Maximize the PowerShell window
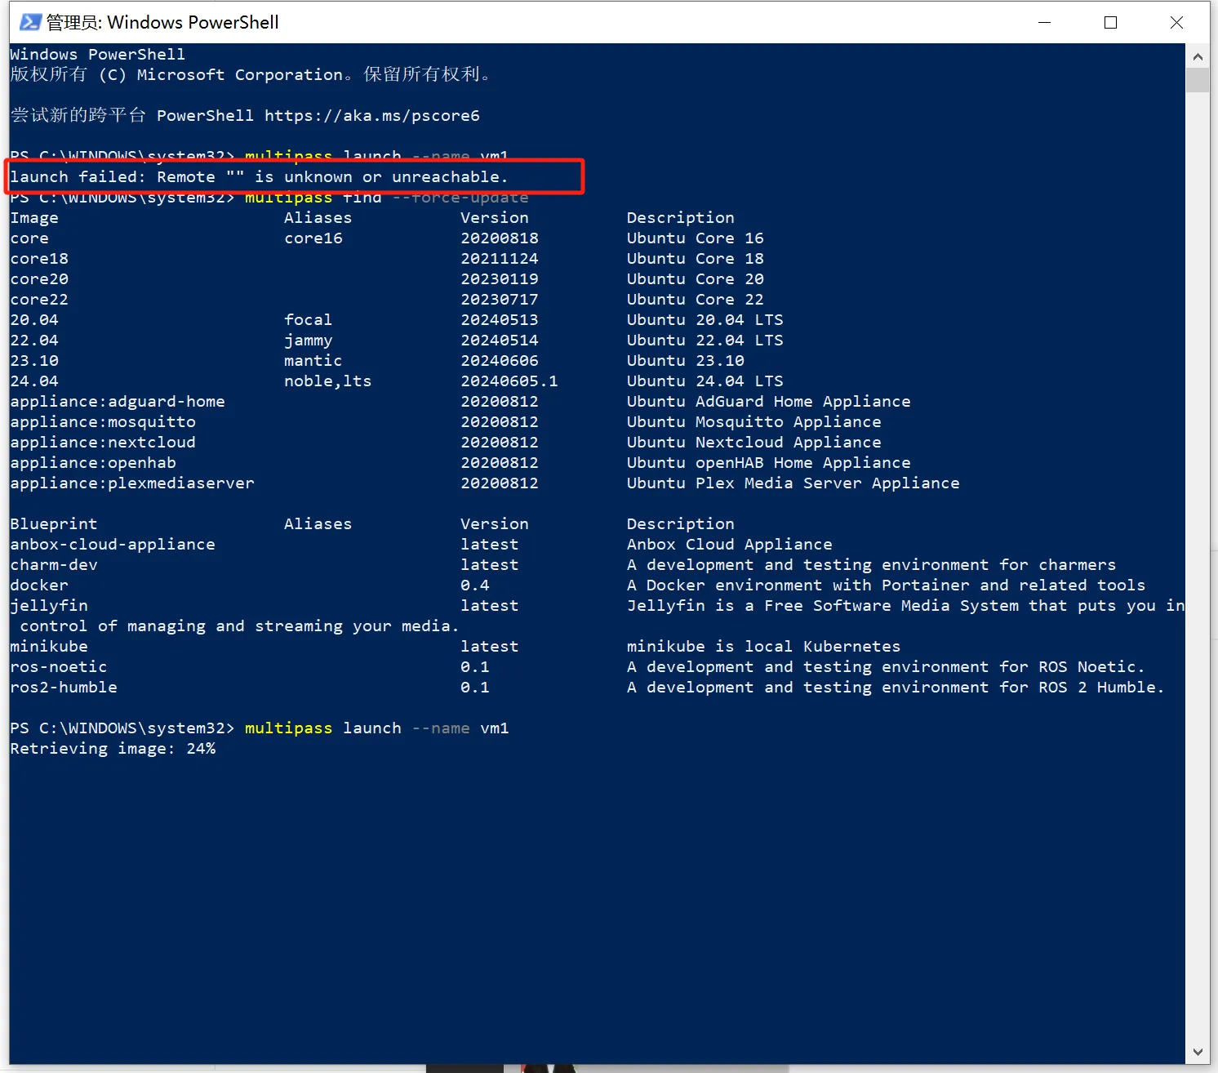 tap(1110, 23)
